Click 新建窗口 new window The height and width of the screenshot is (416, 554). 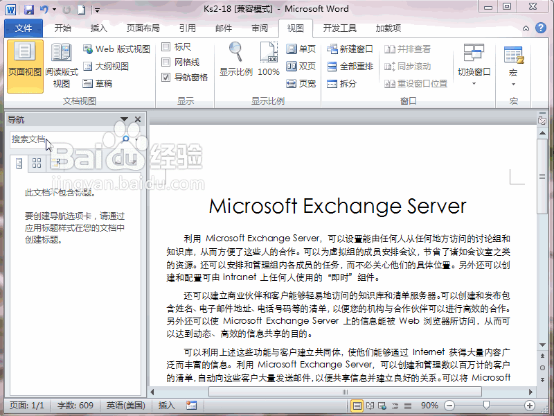(x=350, y=49)
